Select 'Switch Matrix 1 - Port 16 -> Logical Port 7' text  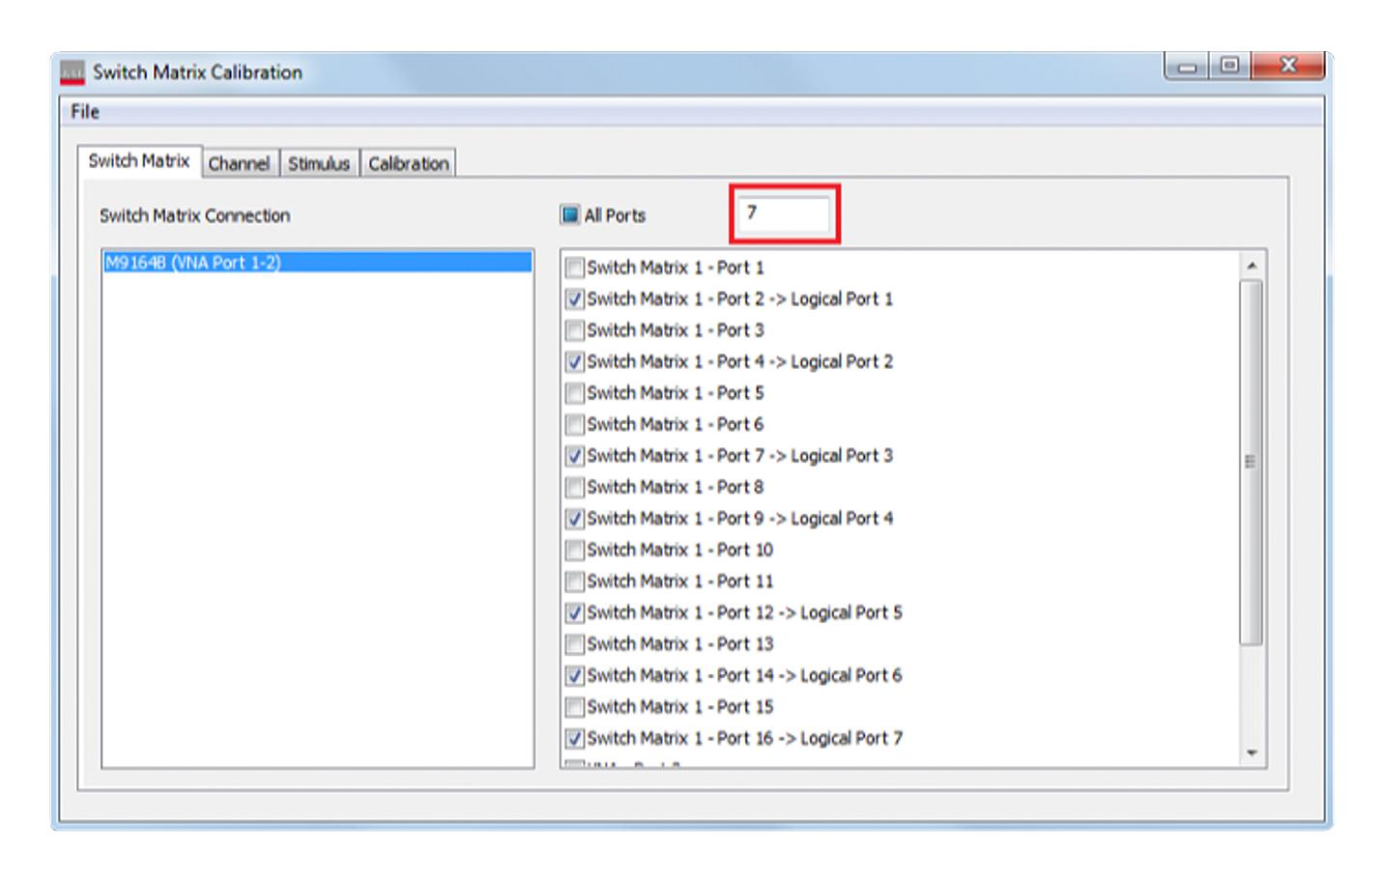pos(745,738)
